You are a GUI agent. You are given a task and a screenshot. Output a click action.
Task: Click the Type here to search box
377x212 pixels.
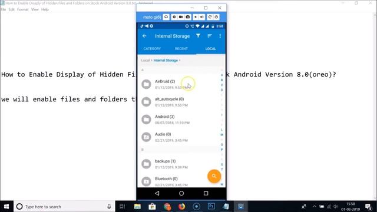pos(64,207)
